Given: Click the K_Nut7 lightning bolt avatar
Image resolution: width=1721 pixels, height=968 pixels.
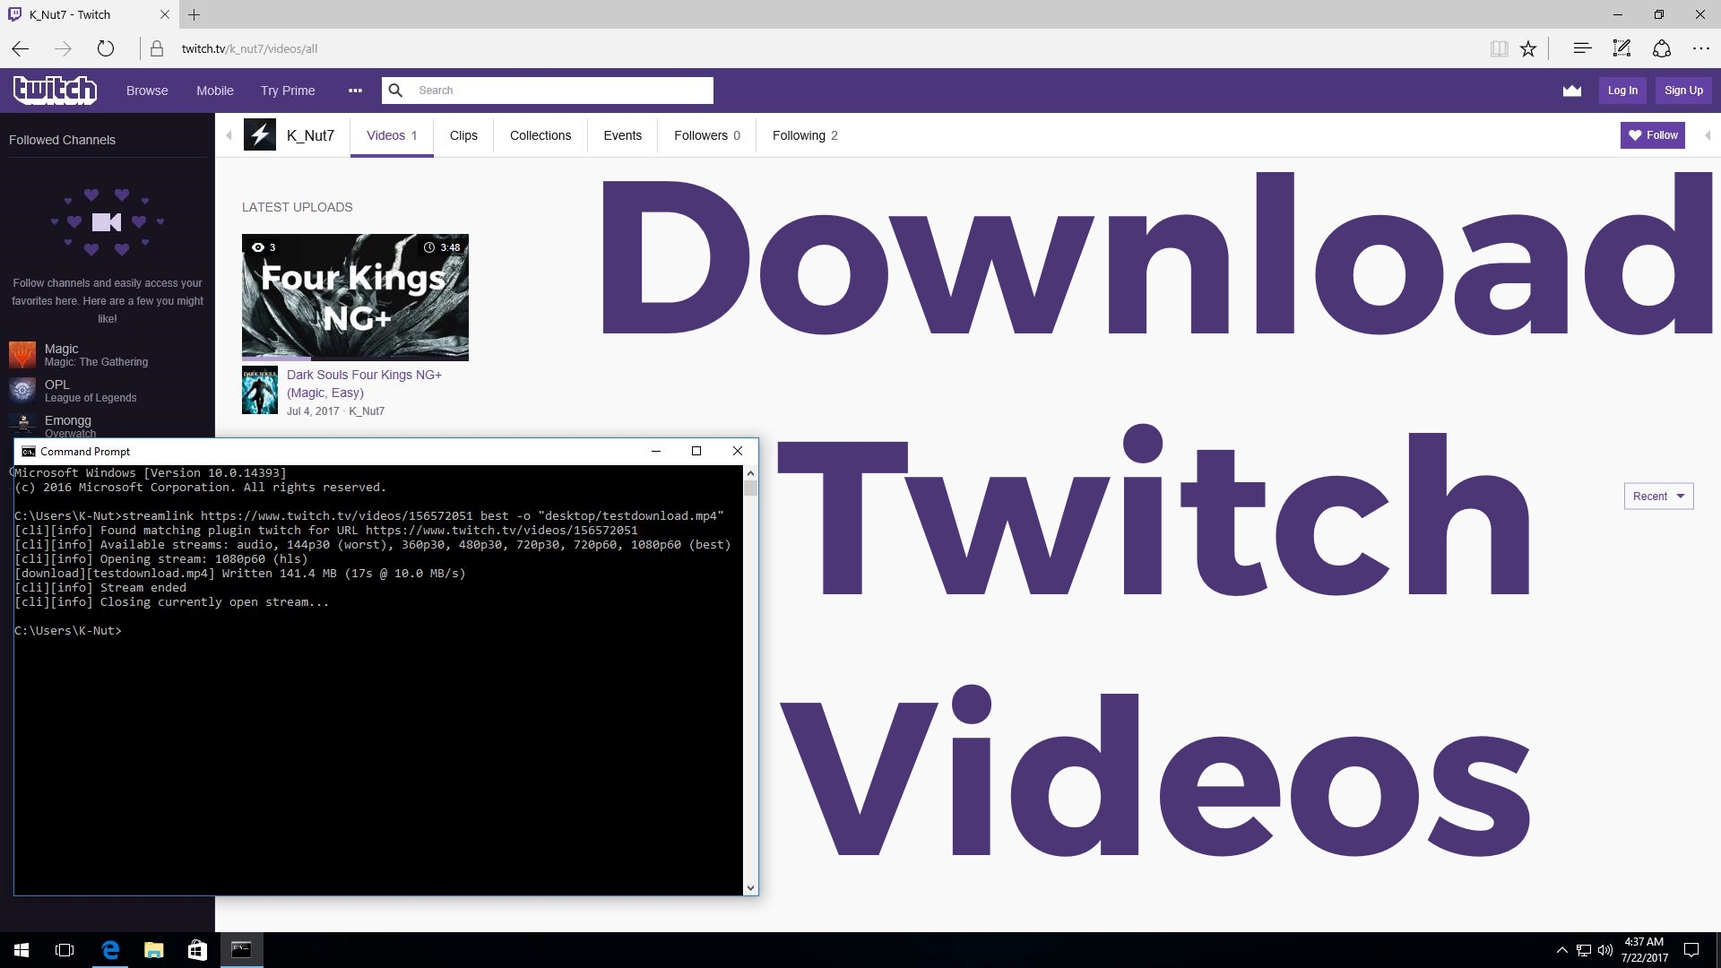Looking at the screenshot, I should click(260, 135).
